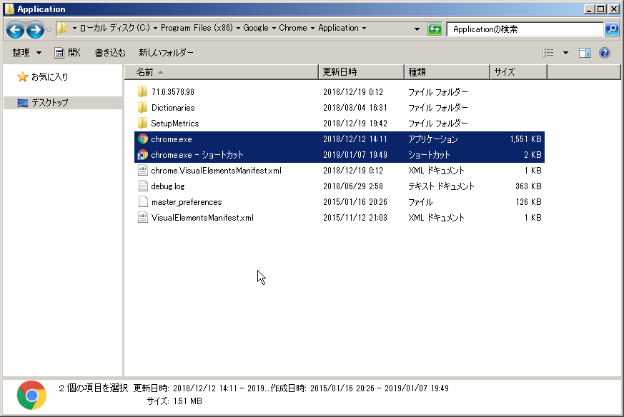The height and width of the screenshot is (417, 624).
Task: Click the debug.log text file icon
Action: click(x=143, y=186)
